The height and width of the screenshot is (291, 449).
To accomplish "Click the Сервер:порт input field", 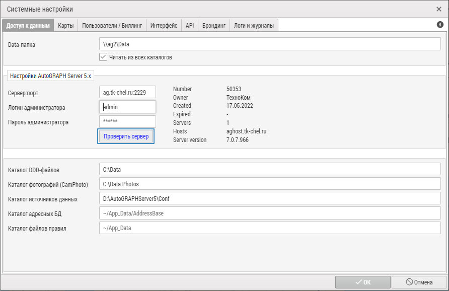I will coord(127,92).
